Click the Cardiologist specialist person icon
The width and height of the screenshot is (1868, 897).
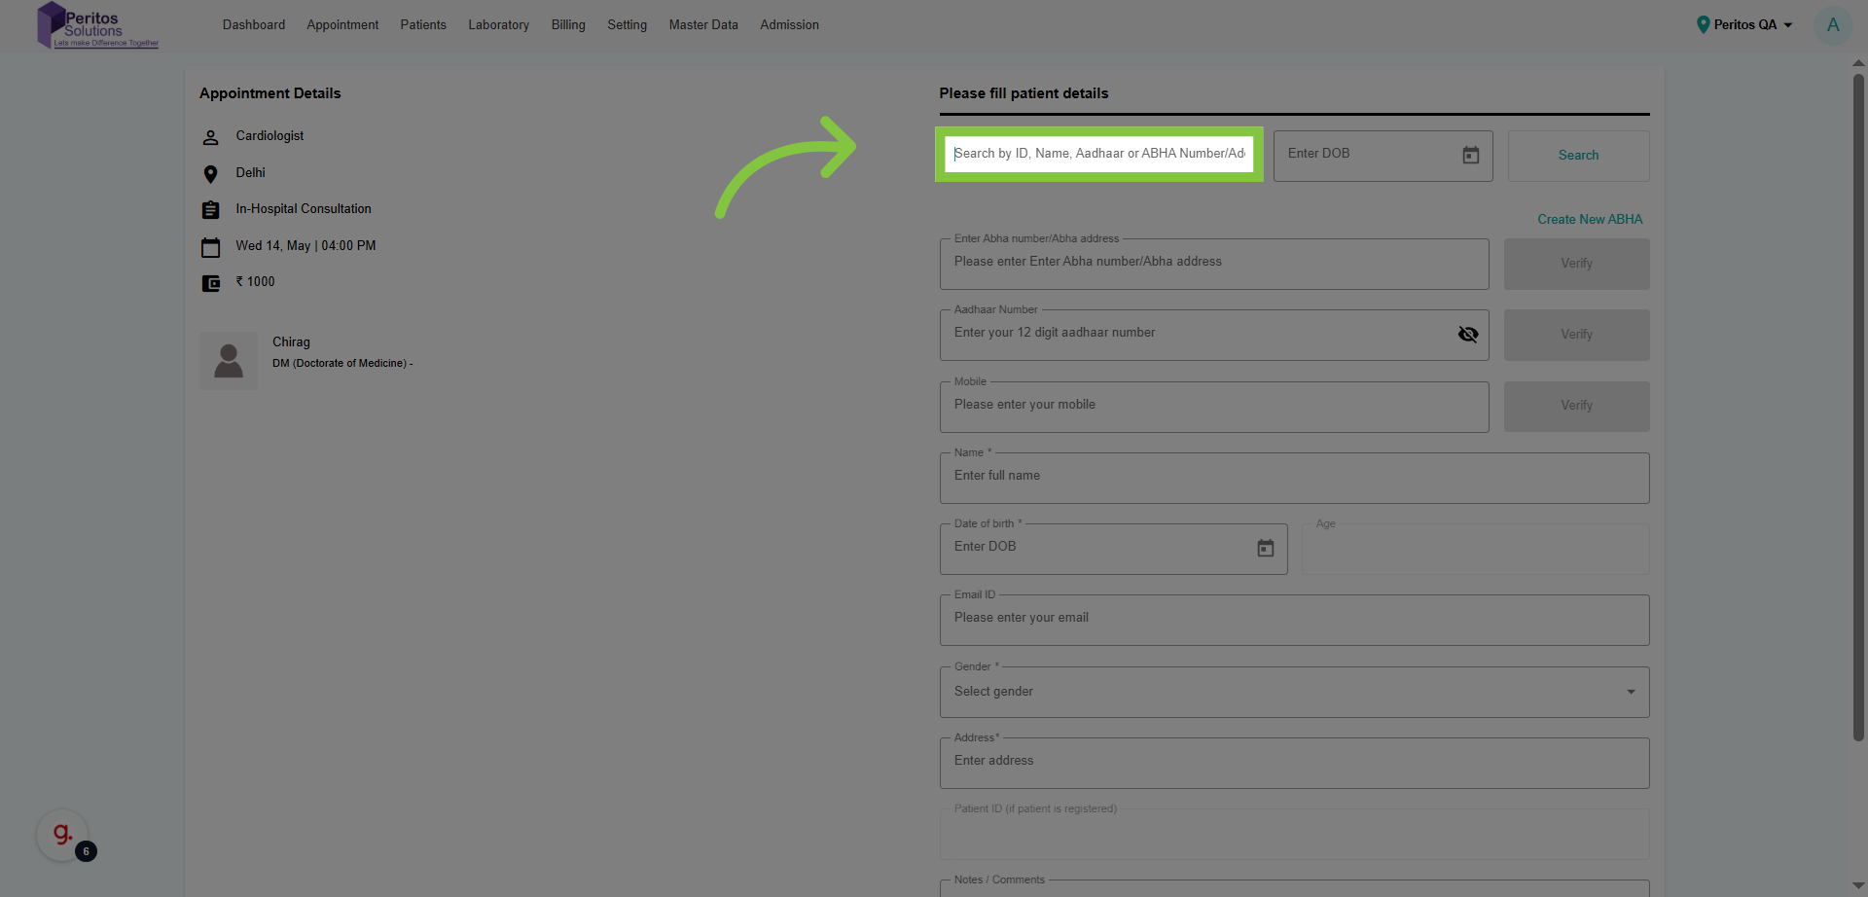point(211,136)
